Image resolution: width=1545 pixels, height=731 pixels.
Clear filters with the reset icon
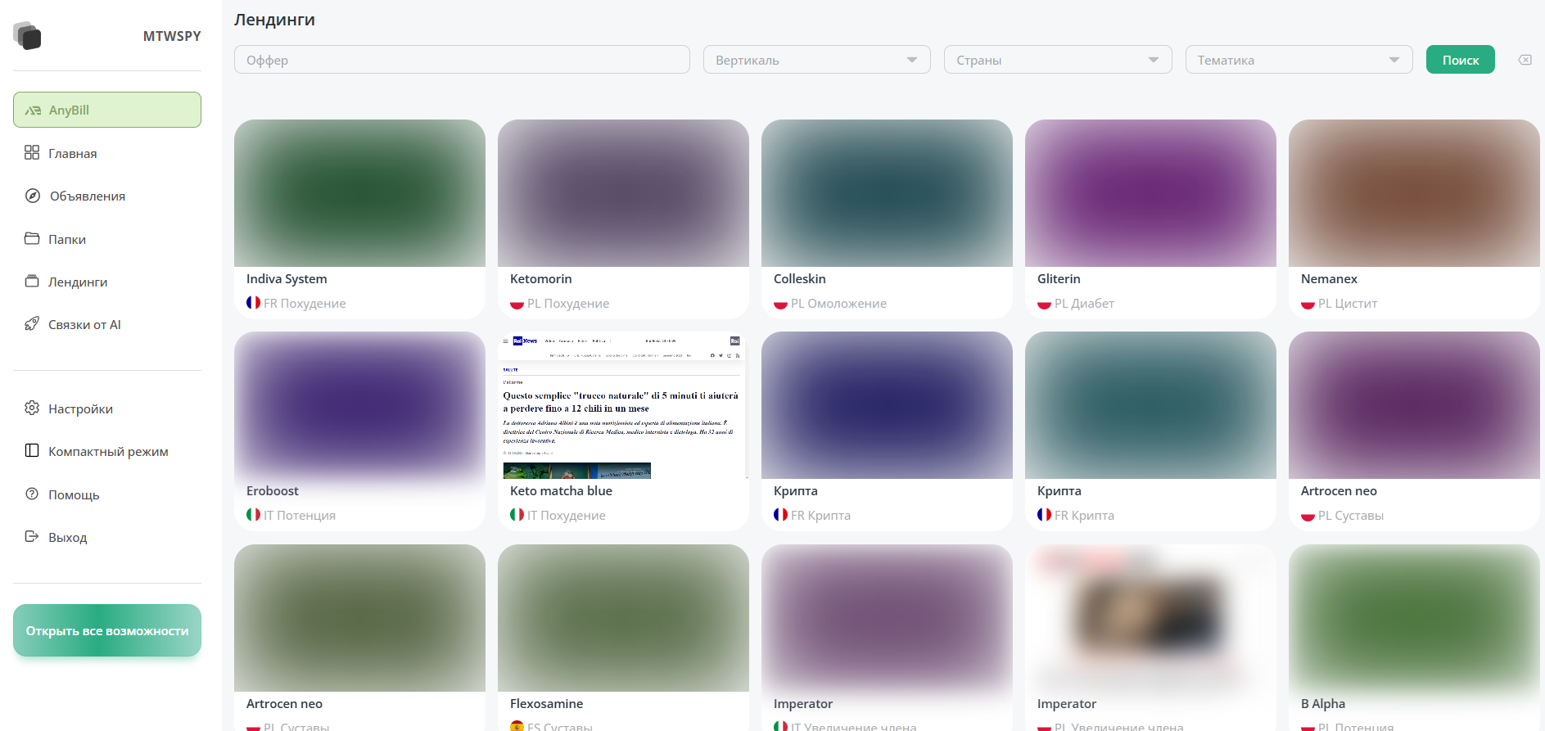(1525, 60)
